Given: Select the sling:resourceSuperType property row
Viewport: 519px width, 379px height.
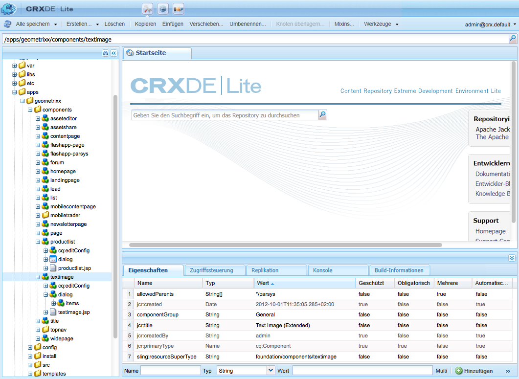Looking at the screenshot, I should 317,357.
